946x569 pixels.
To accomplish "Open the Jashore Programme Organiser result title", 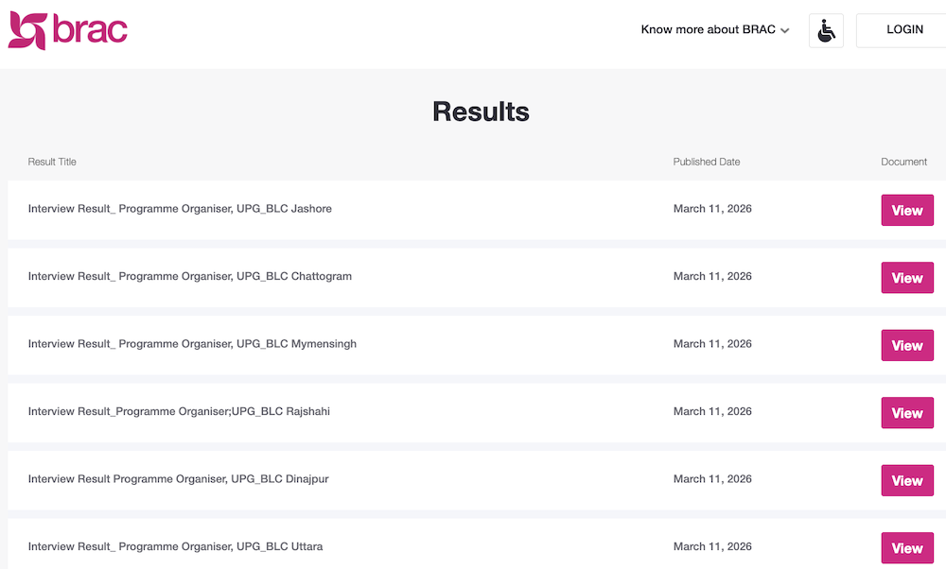I will tap(180, 209).
